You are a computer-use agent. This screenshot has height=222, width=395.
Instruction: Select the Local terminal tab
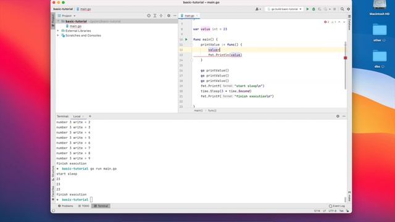coord(77,117)
